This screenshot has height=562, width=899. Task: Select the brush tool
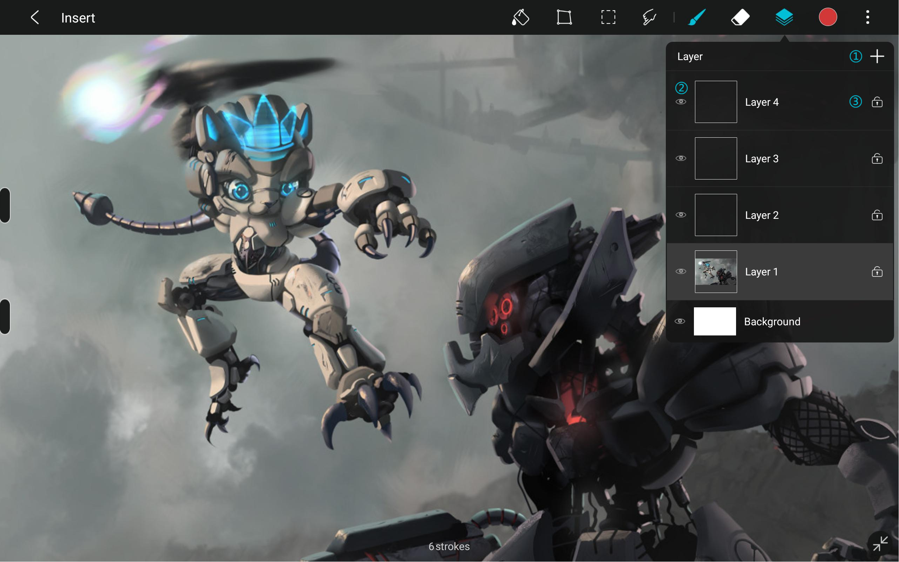coord(696,18)
